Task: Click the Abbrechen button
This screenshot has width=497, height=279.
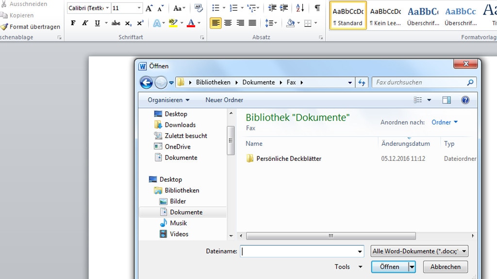Action: coord(446,267)
